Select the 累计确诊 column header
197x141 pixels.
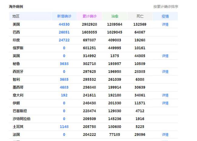tap(89, 16)
